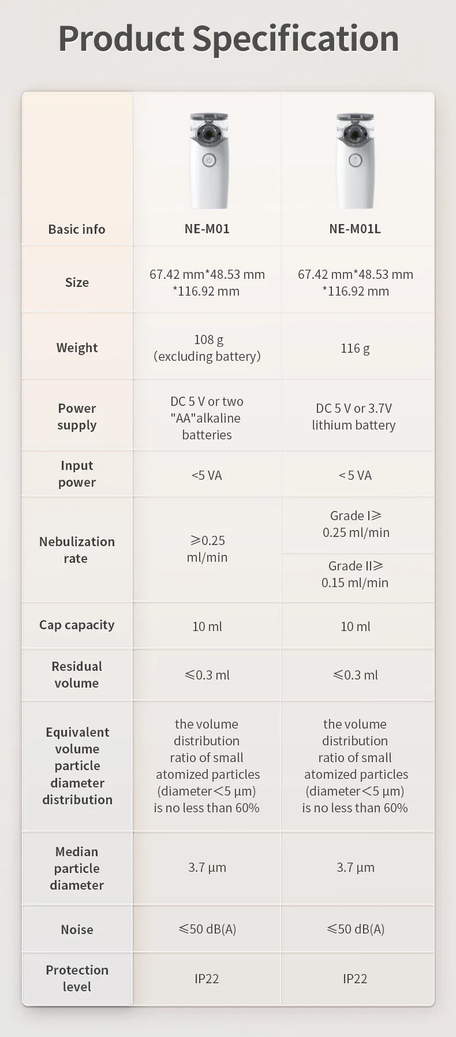Click the NE-M01L model name
The width and height of the screenshot is (456, 1037).
355,229
